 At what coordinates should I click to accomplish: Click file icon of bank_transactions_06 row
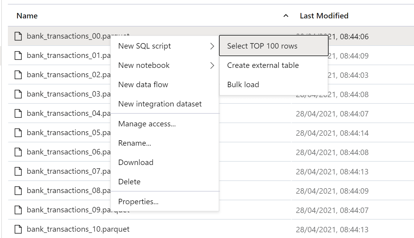(18, 152)
